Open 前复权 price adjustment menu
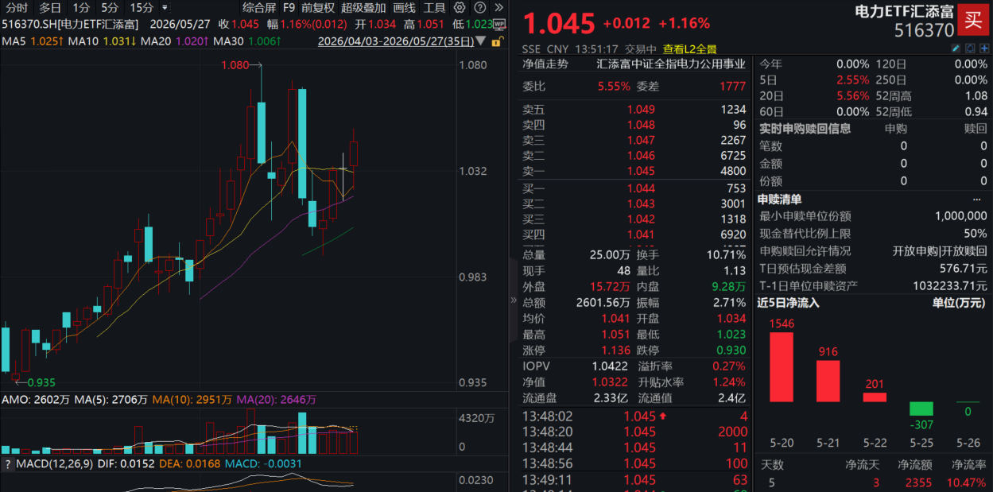993x492 pixels. [317, 7]
